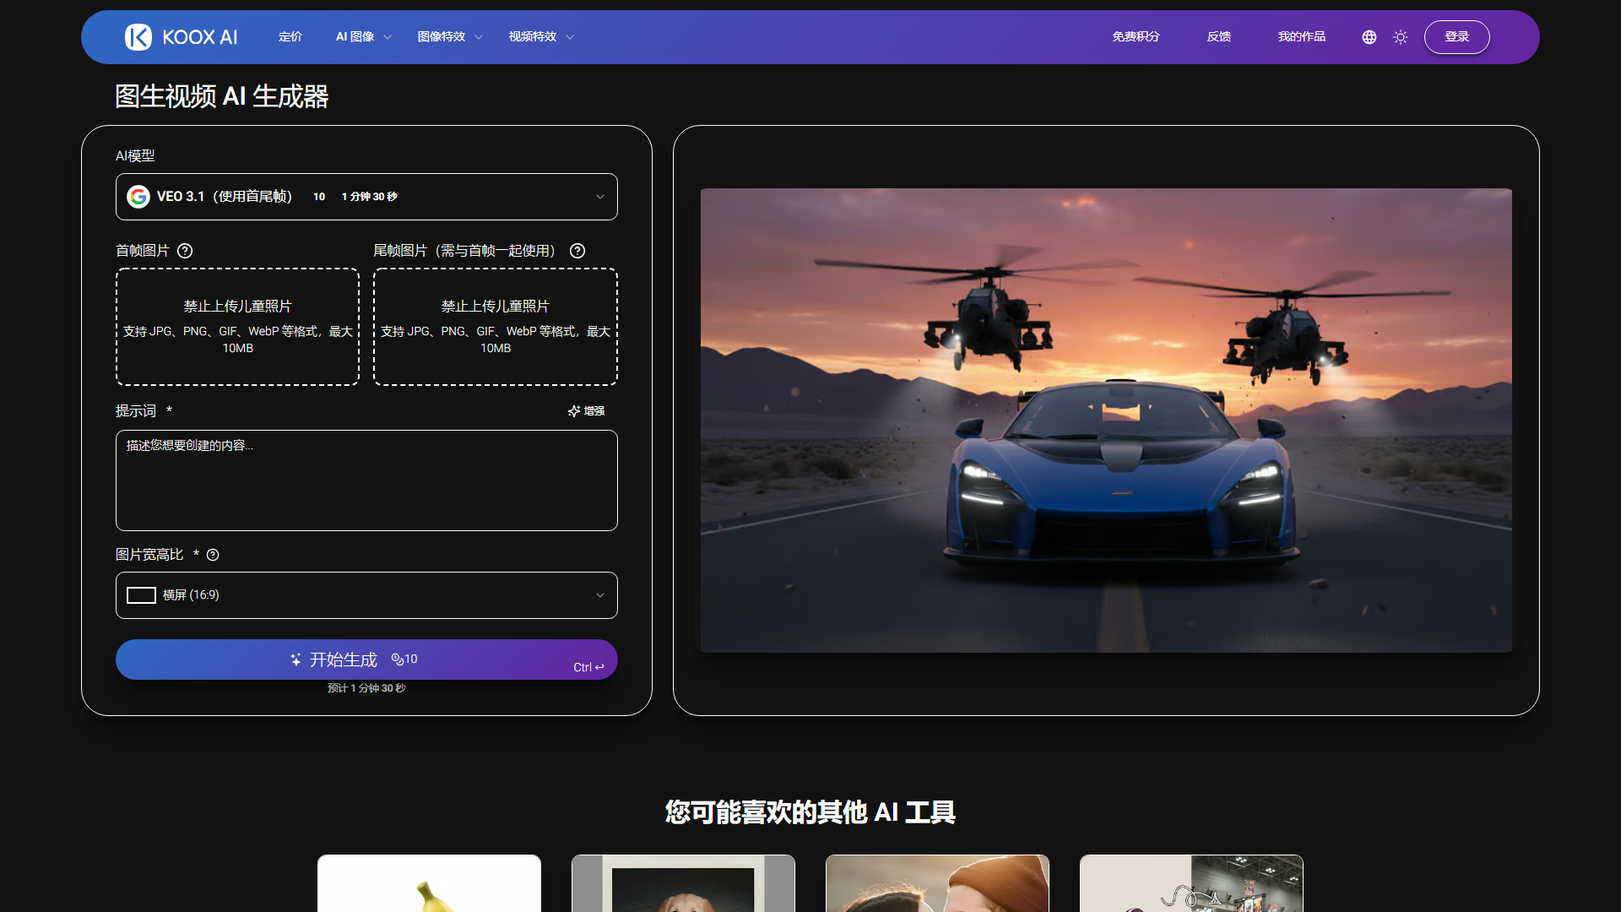
Task: Select the 定价 menu item
Action: coord(290,36)
